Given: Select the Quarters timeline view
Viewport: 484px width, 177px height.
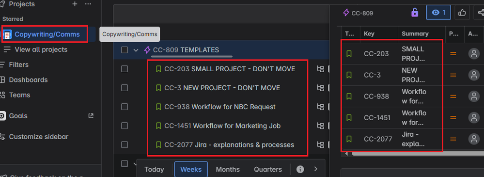Looking at the screenshot, I should coord(268,169).
